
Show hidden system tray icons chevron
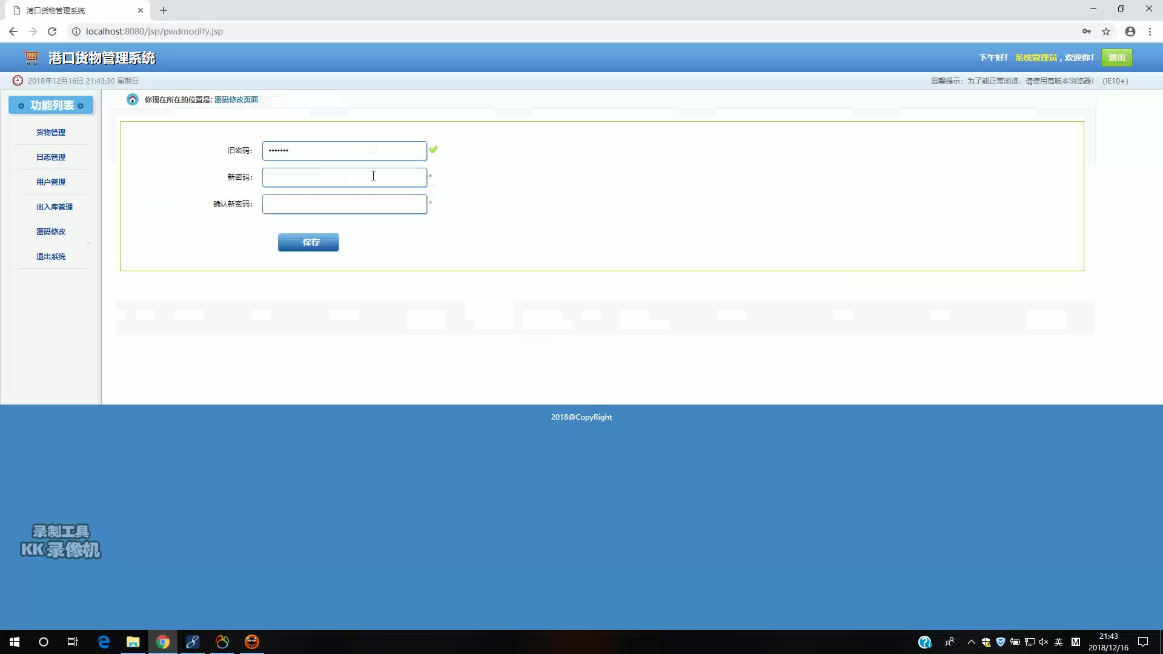click(x=971, y=642)
